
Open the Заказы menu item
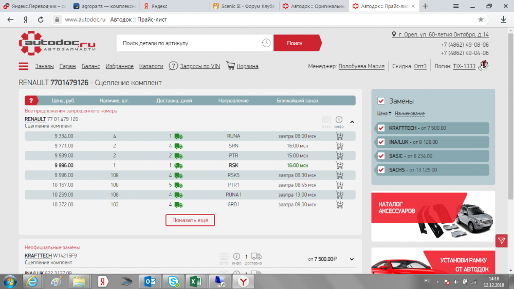coord(45,66)
